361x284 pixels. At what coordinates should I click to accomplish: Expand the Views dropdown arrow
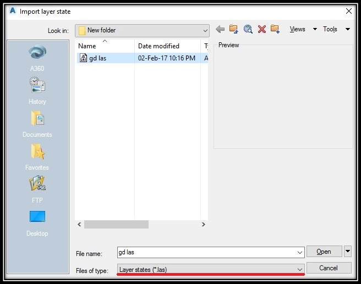(315, 29)
